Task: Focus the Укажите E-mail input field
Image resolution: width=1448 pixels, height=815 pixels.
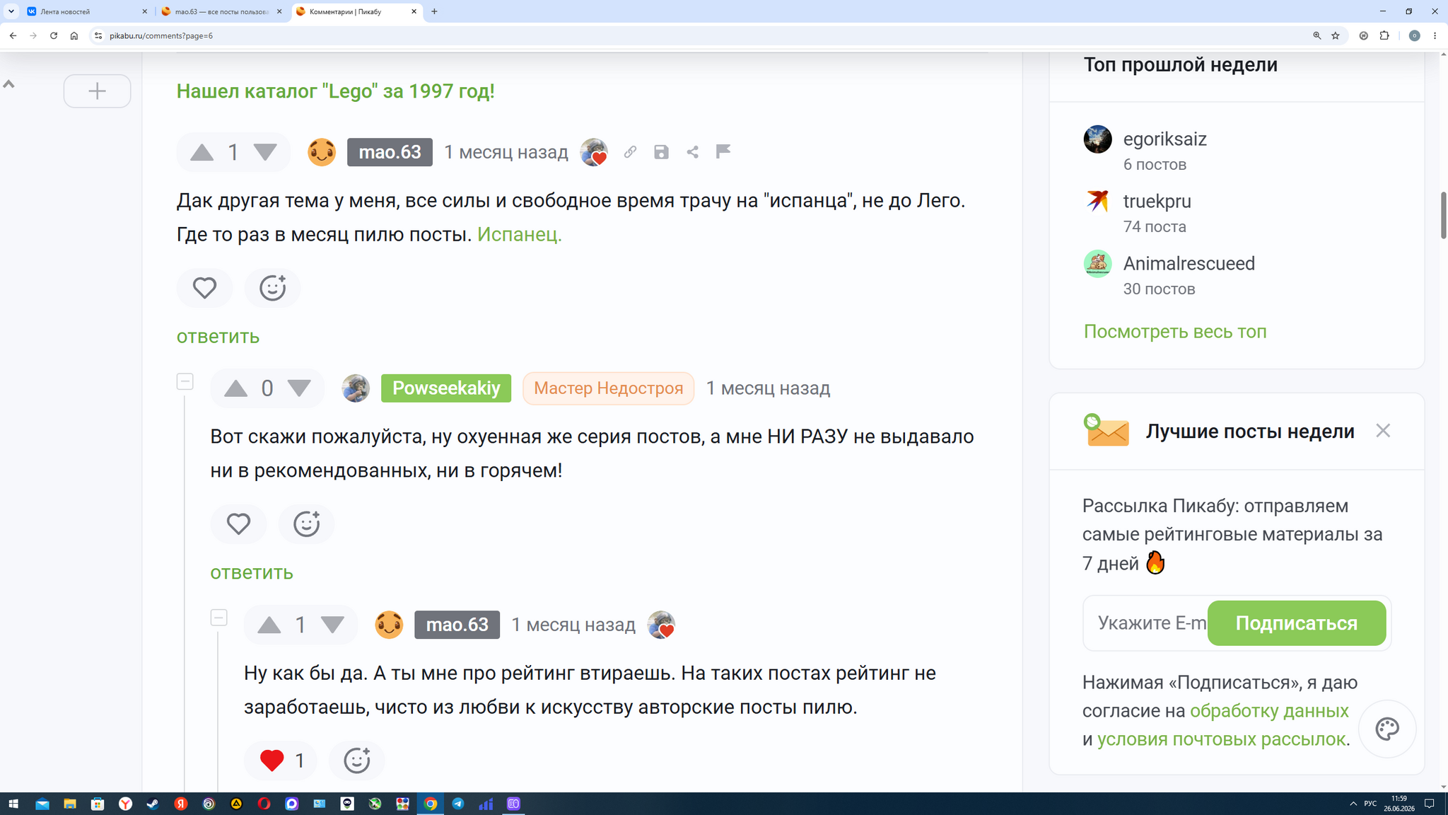Action: 1145,623
